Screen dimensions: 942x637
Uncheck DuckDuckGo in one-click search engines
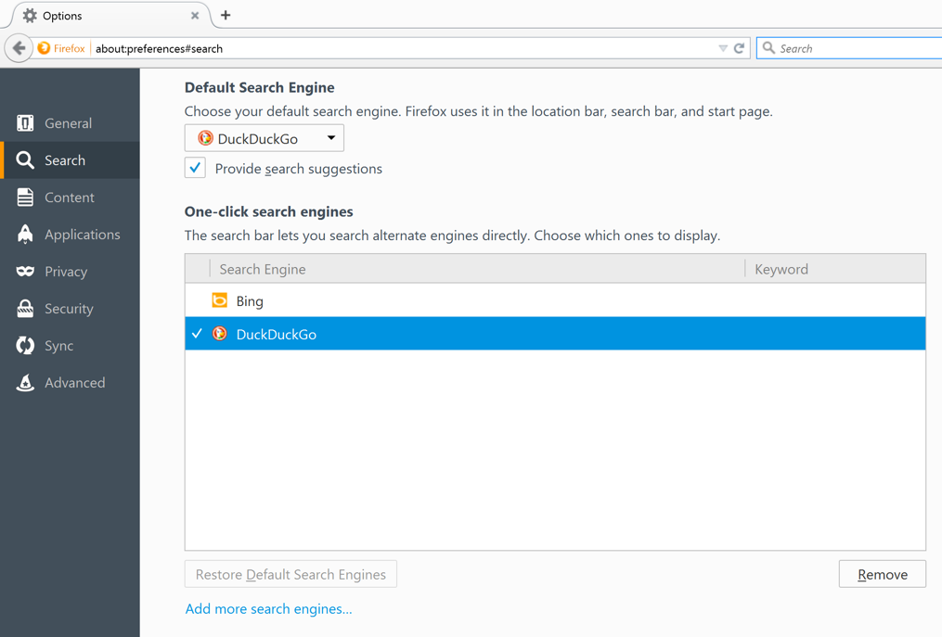[x=198, y=333]
